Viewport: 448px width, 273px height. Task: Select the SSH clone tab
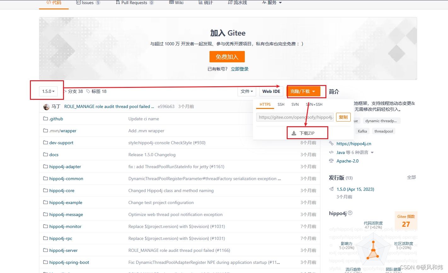coord(281,105)
